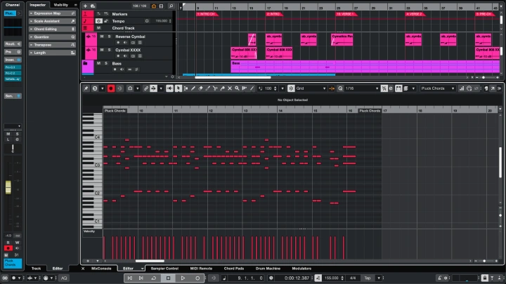
Task: Open the Drum Machine tab
Action: point(268,268)
